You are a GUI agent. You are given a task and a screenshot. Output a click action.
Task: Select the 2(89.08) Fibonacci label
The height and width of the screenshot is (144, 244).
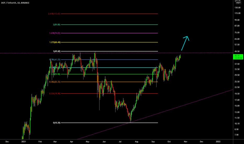57,25
